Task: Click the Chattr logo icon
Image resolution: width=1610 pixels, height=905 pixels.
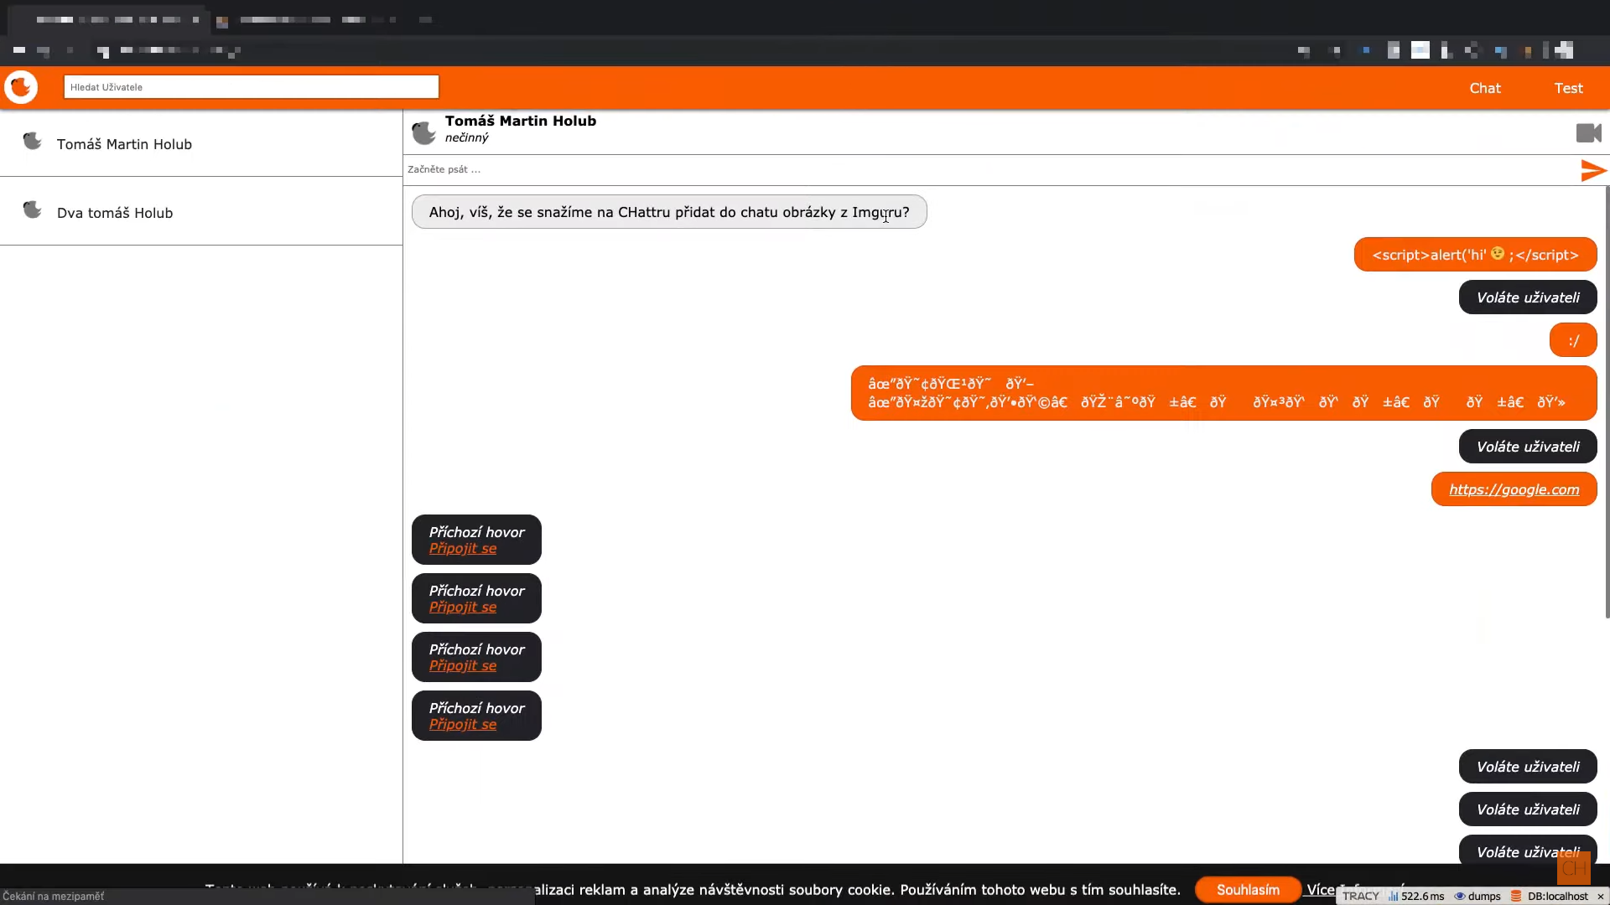Action: [21, 87]
